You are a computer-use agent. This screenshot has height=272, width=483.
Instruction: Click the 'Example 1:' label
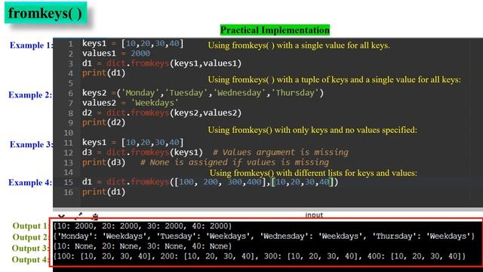pos(31,45)
